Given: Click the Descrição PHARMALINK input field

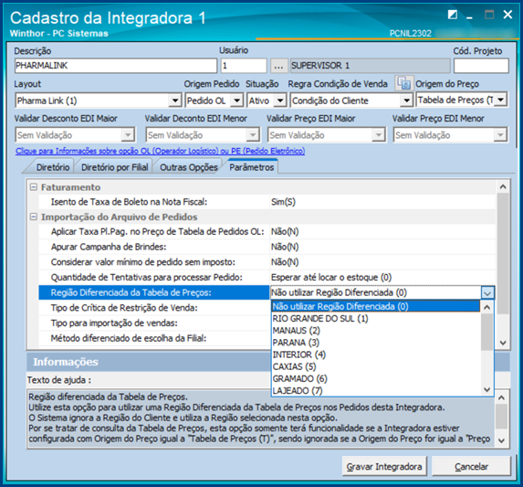Looking at the screenshot, I should [116, 66].
